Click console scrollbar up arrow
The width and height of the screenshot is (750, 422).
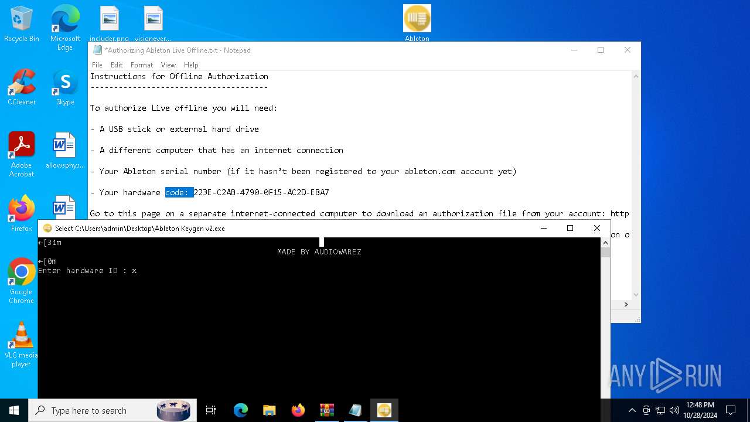pos(605,242)
